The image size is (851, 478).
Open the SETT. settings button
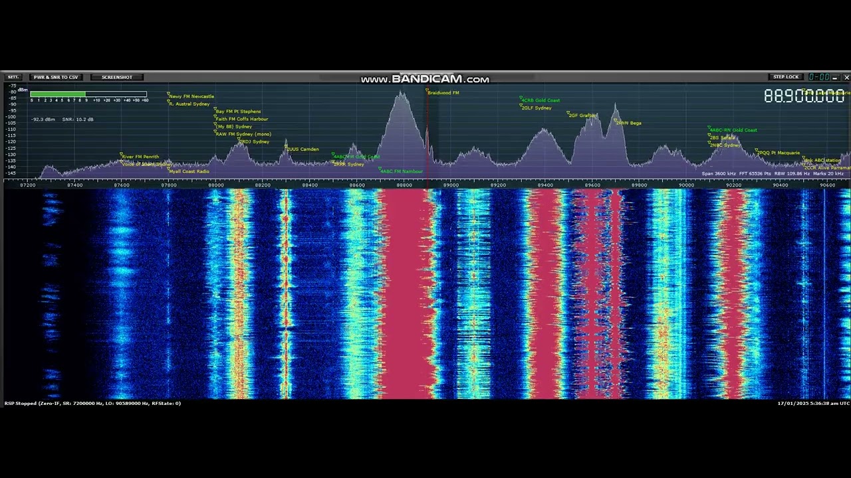point(13,77)
